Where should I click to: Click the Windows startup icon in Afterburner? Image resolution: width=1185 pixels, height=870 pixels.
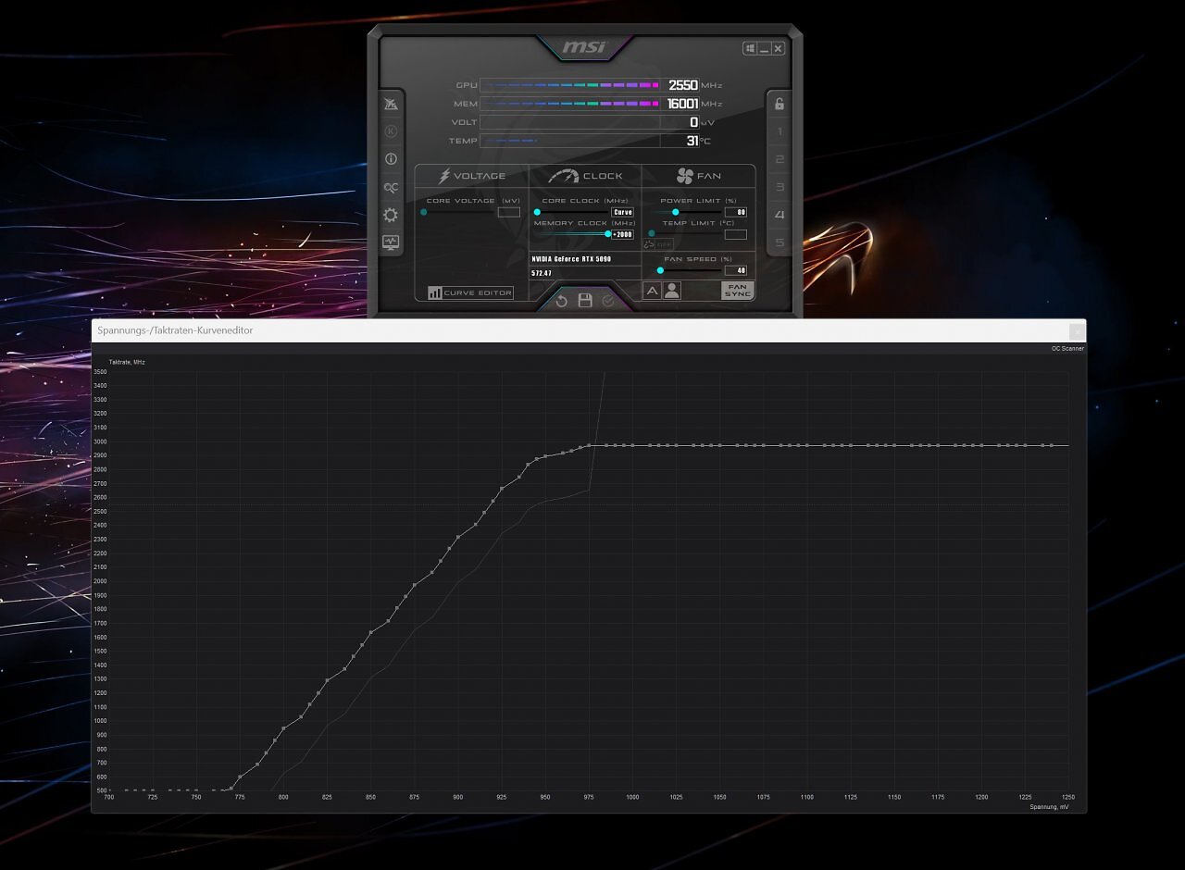(x=749, y=48)
